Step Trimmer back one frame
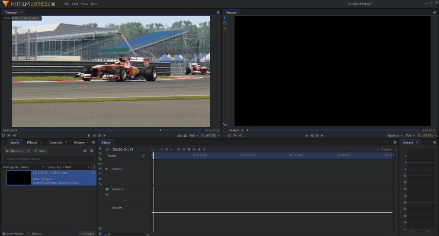The width and height of the screenshot is (439, 236). [x=94, y=136]
